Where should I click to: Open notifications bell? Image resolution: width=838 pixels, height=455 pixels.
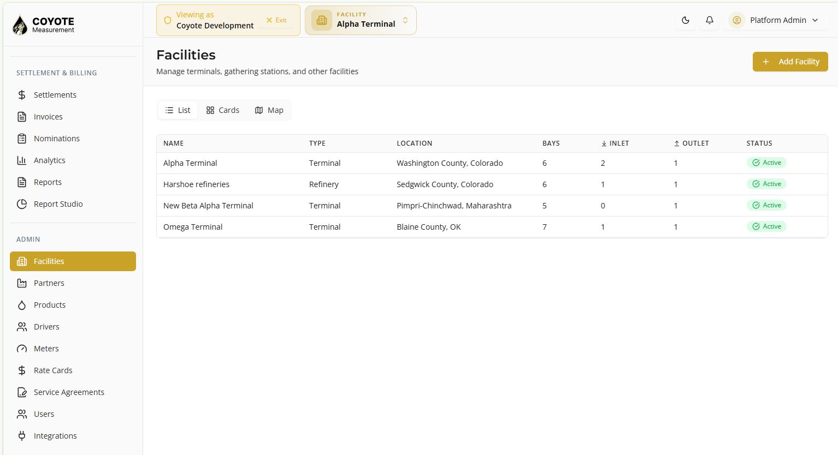tap(710, 20)
